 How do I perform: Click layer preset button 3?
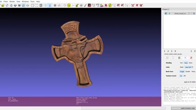tap(171, 51)
